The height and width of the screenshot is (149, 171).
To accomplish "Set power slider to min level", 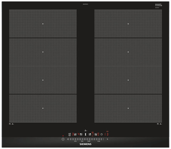I will pos(76,141).
